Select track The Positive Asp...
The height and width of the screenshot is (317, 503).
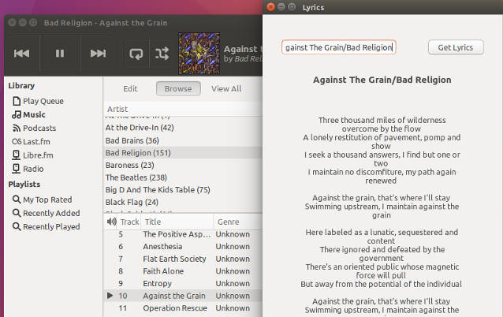(183, 234)
